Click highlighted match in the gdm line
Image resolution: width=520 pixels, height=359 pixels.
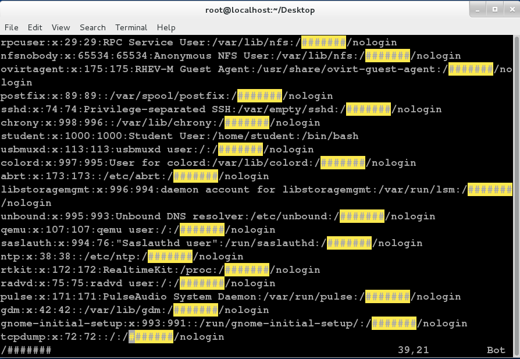(195, 310)
